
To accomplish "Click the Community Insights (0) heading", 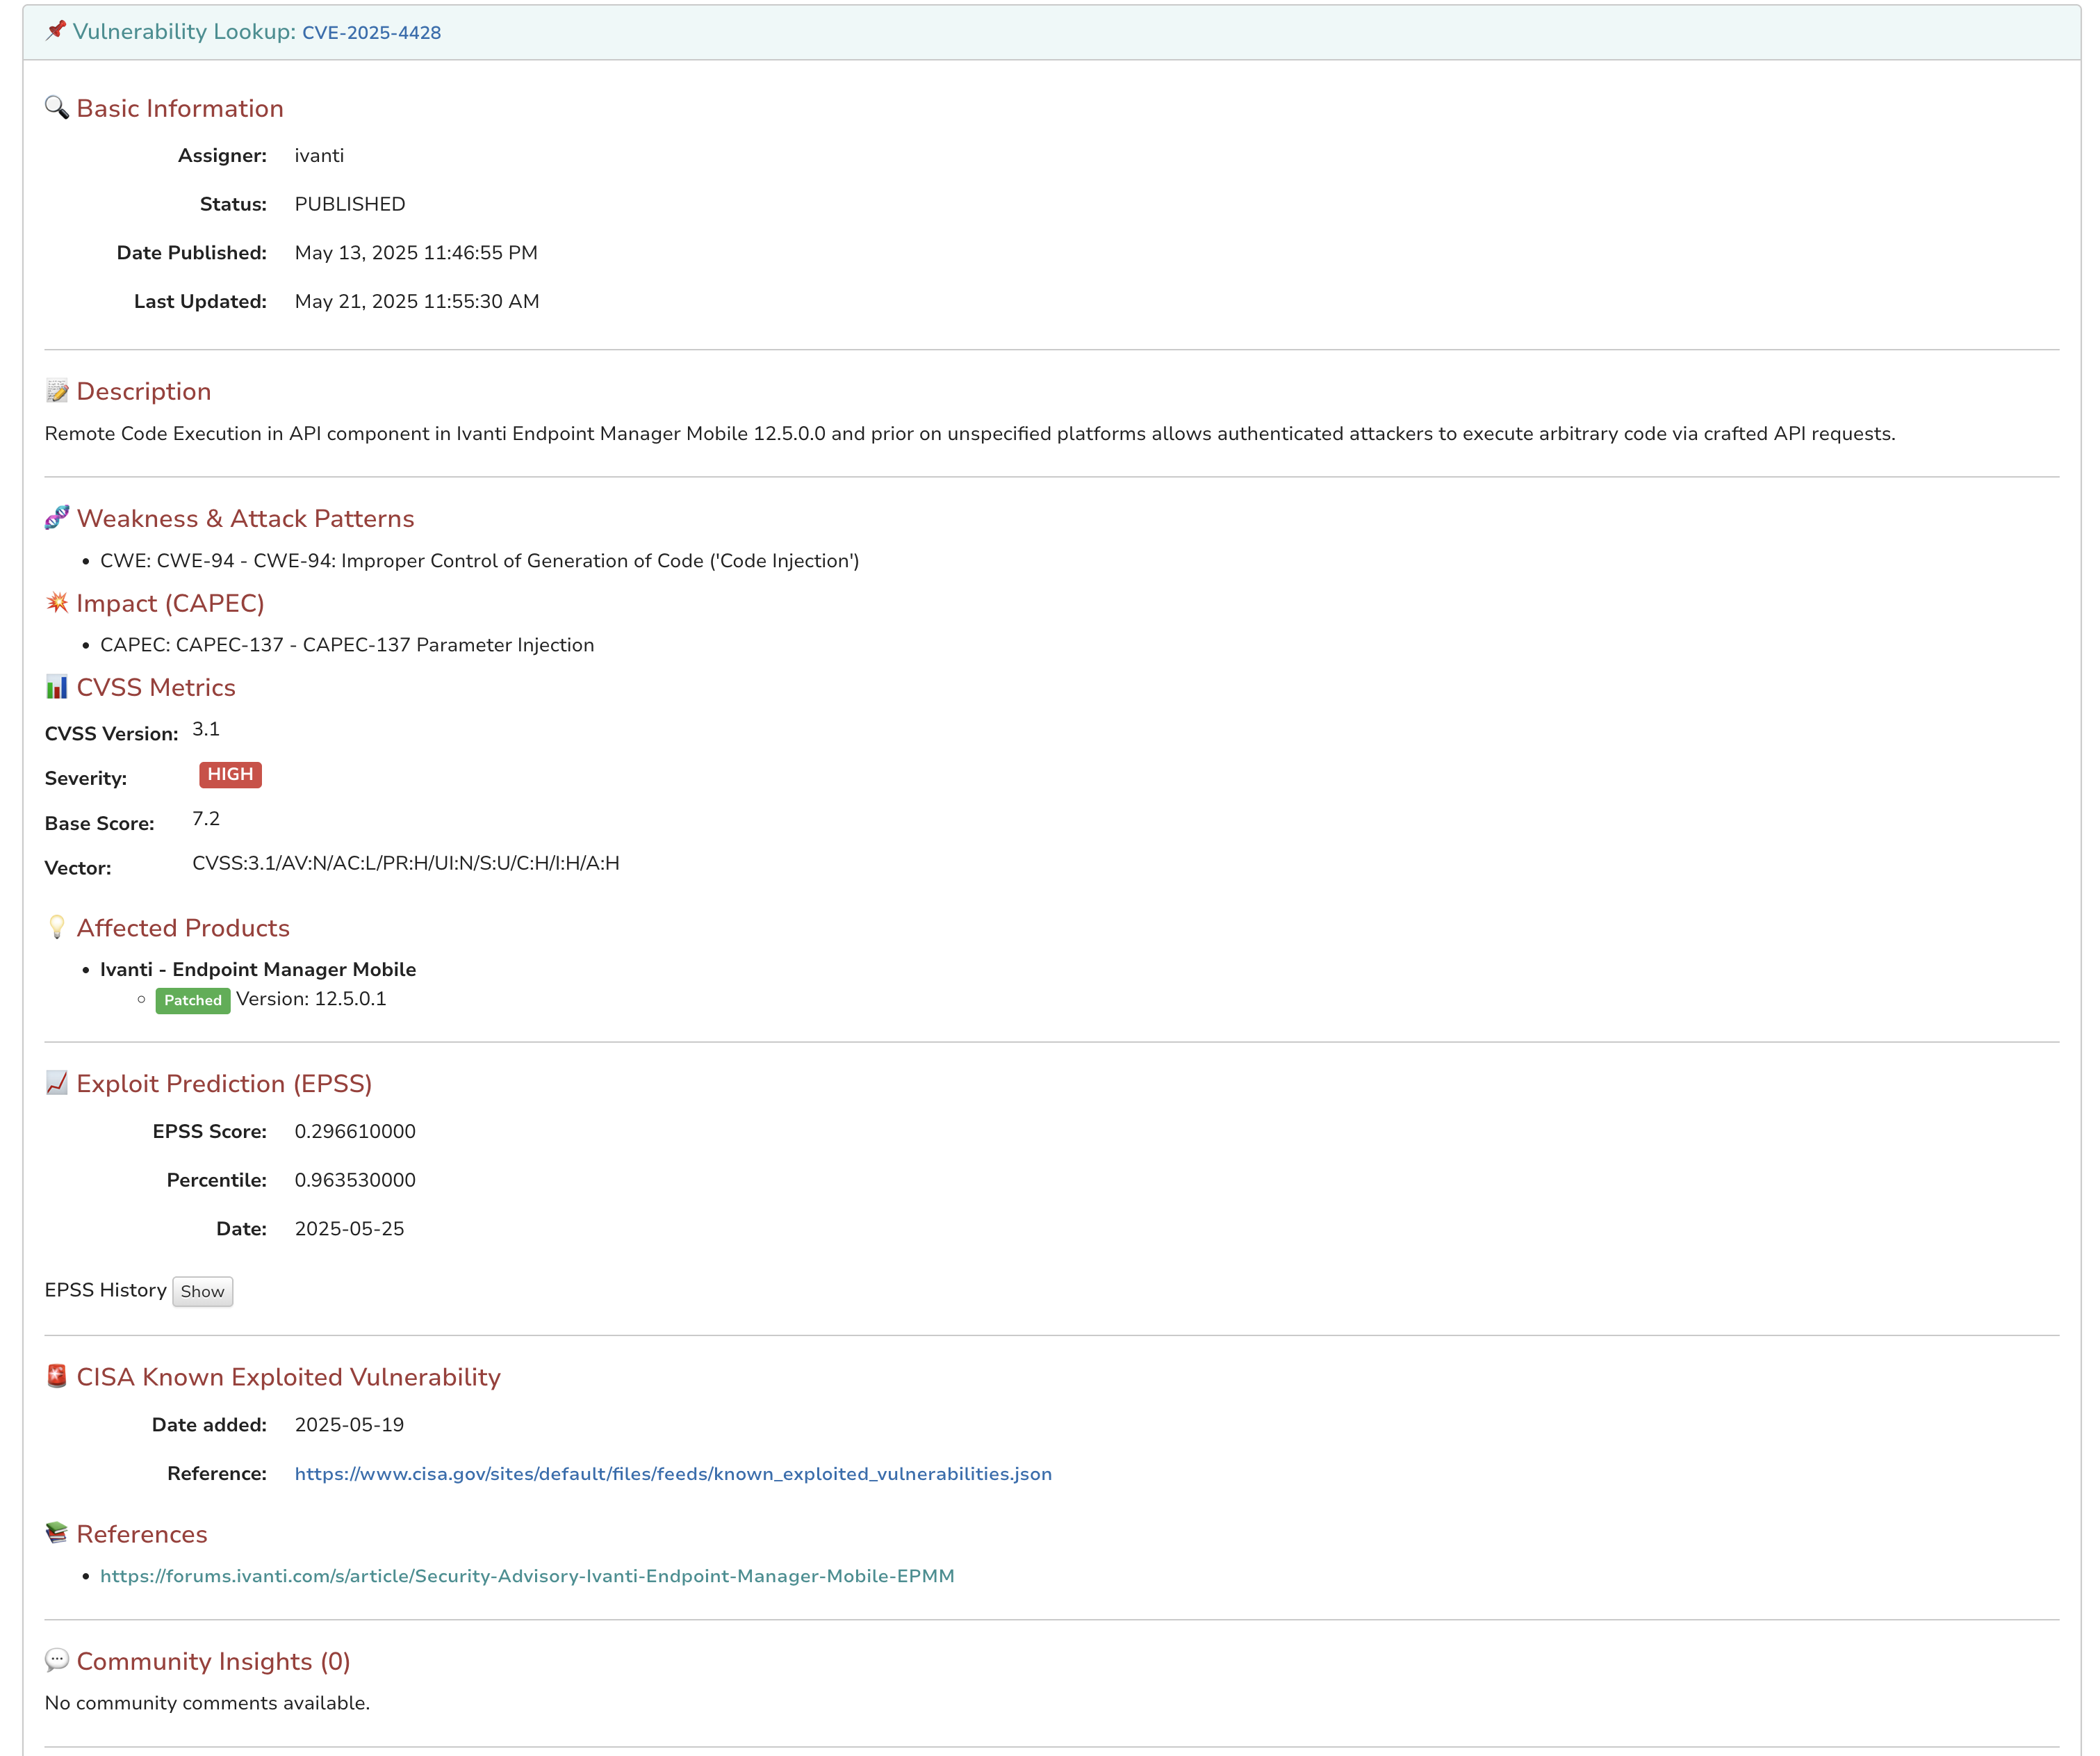I will click(x=213, y=1661).
